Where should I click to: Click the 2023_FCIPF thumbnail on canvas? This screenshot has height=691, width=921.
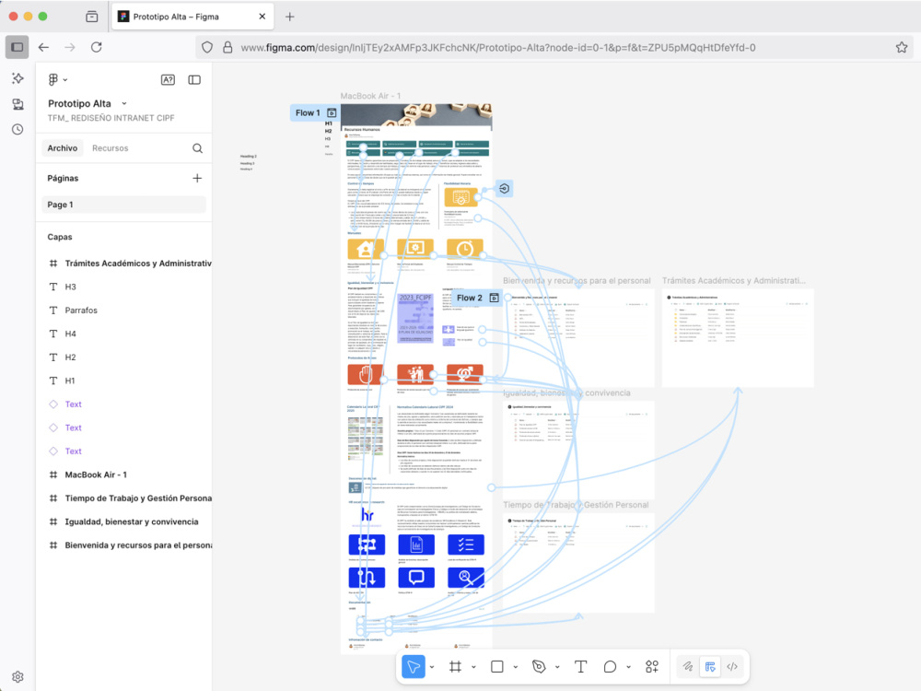coord(416,318)
